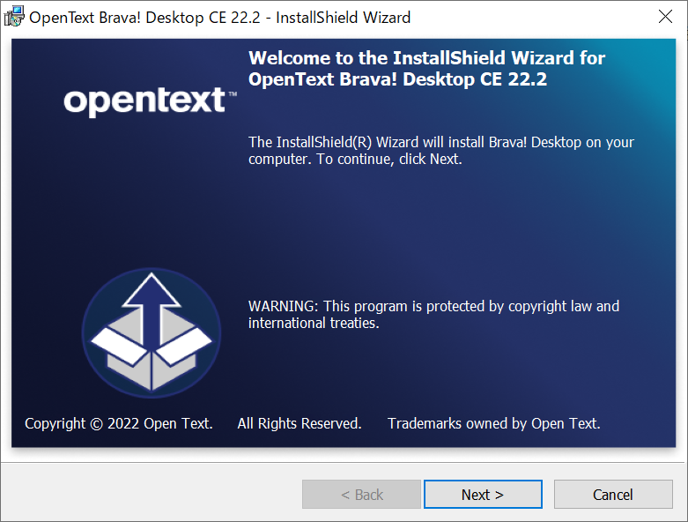Cancel the Brava! Desktop installation
This screenshot has width=688, height=522.
click(x=613, y=495)
